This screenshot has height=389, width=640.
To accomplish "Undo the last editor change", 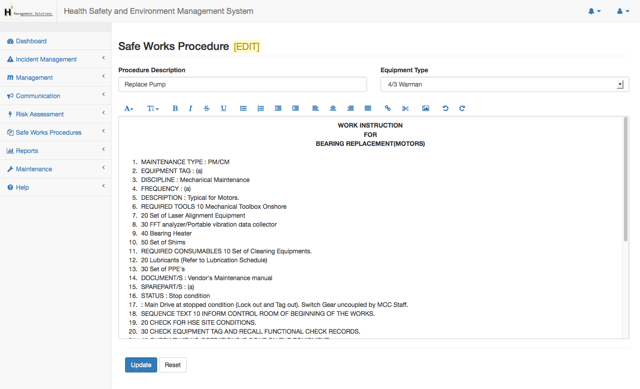I will click(445, 108).
